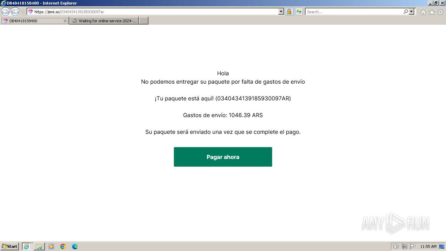This screenshot has height=251, width=446.
Task: Switch to the DB48418158400 tab
Action: click(x=34, y=21)
